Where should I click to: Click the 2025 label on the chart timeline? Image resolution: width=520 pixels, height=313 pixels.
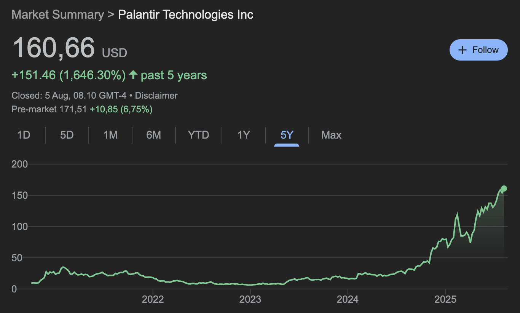coord(446,300)
